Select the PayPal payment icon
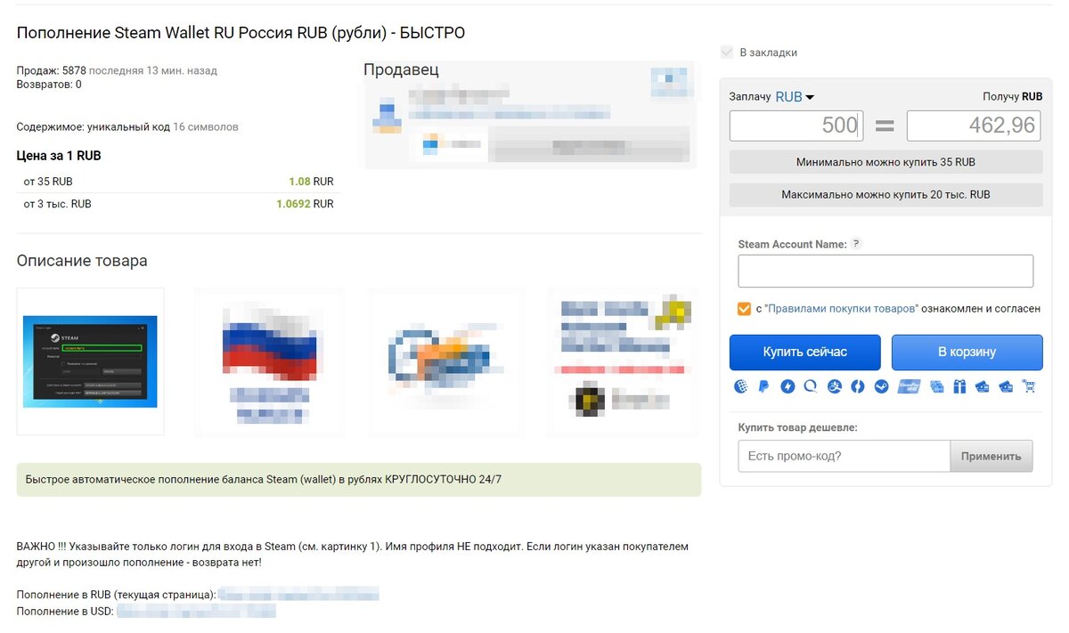The width and height of the screenshot is (1069, 633). tap(764, 386)
